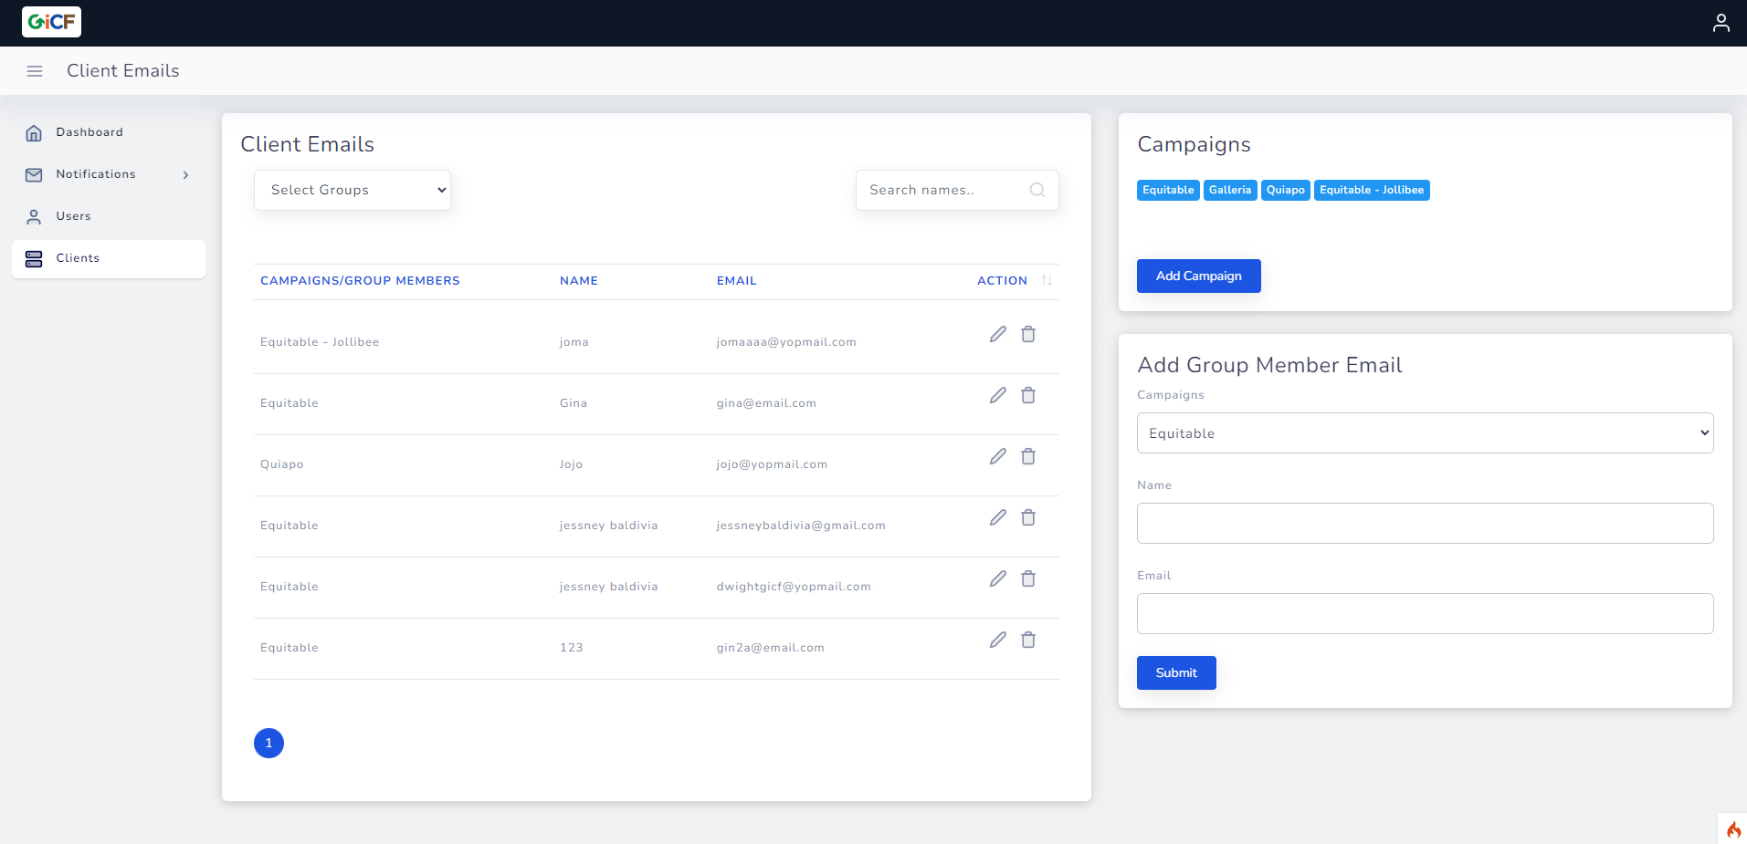The height and width of the screenshot is (844, 1747).
Task: Toggle sort arrows on Action column
Action: click(x=1047, y=280)
